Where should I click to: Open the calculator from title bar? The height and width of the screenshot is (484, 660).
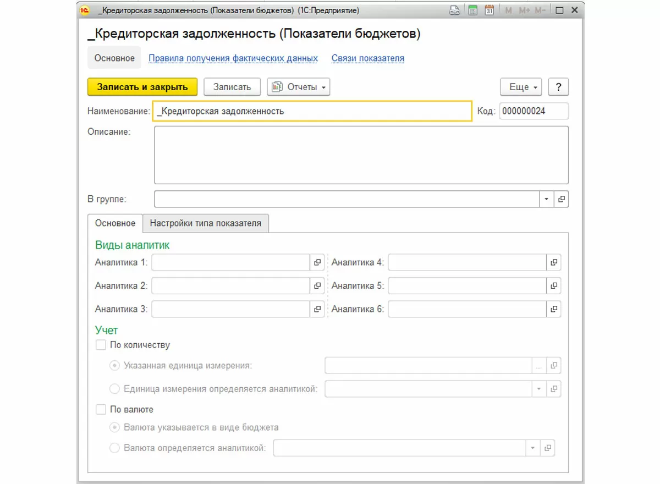(472, 10)
